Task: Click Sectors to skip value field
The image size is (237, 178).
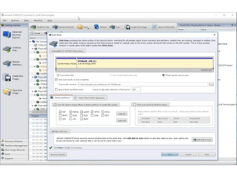Action: click(x=136, y=89)
